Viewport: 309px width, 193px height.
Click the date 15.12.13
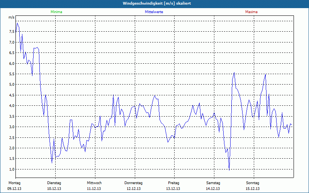pos(253,189)
